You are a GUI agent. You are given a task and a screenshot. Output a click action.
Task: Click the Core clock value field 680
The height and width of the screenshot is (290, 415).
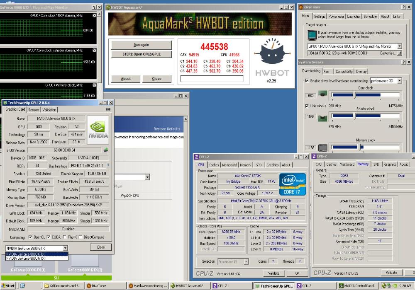311,95
